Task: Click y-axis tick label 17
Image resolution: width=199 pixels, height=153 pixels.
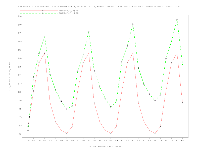Action: (x=19, y=33)
